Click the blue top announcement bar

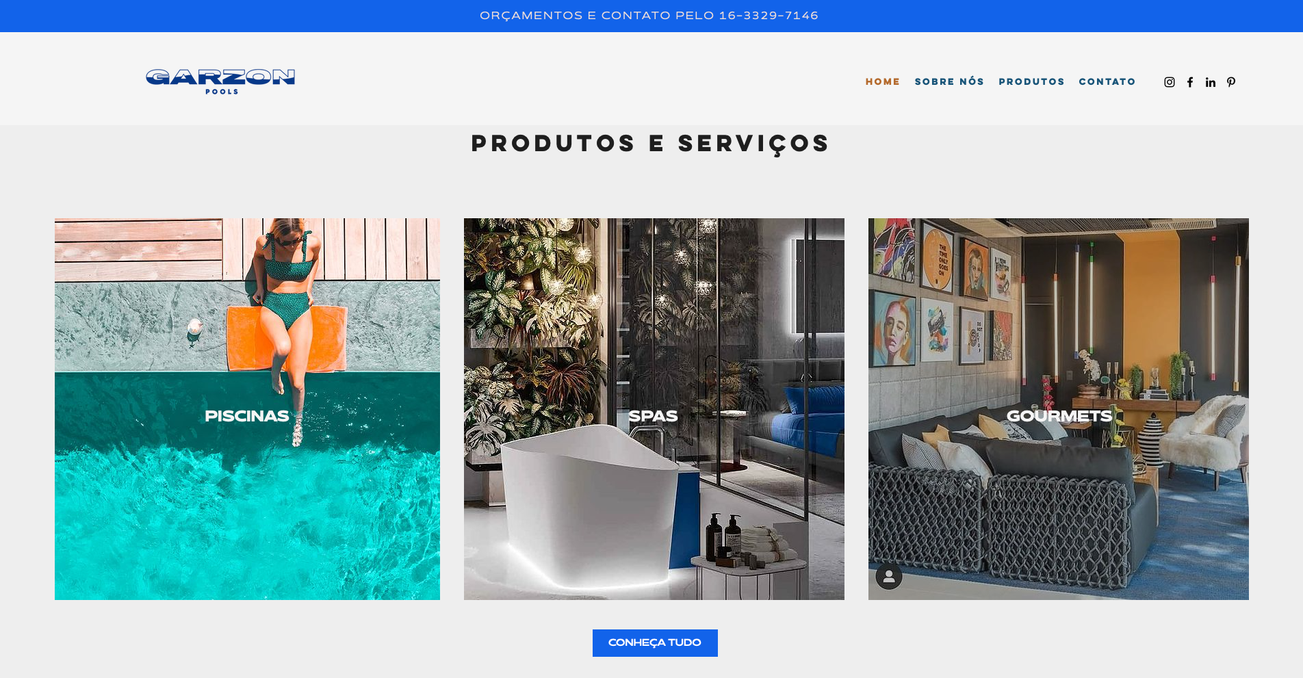tap(651, 16)
